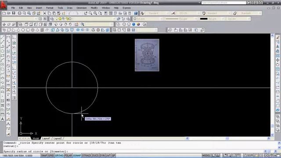Select the Circle tool in the Draw toolbar

pos(3,51)
